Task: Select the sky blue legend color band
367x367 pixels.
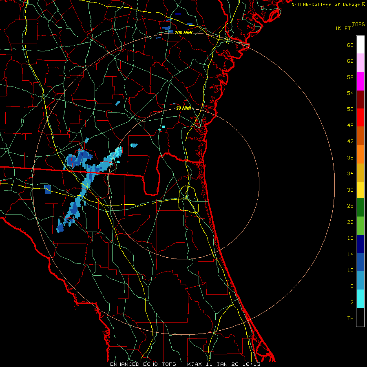Action: coord(360,280)
